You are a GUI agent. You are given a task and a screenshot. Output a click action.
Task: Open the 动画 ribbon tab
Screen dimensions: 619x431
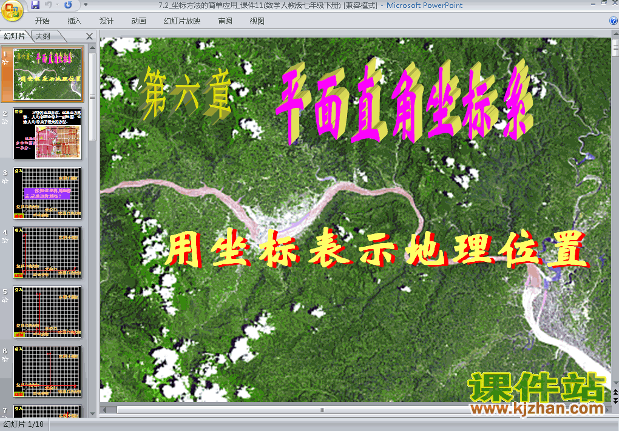click(x=138, y=21)
